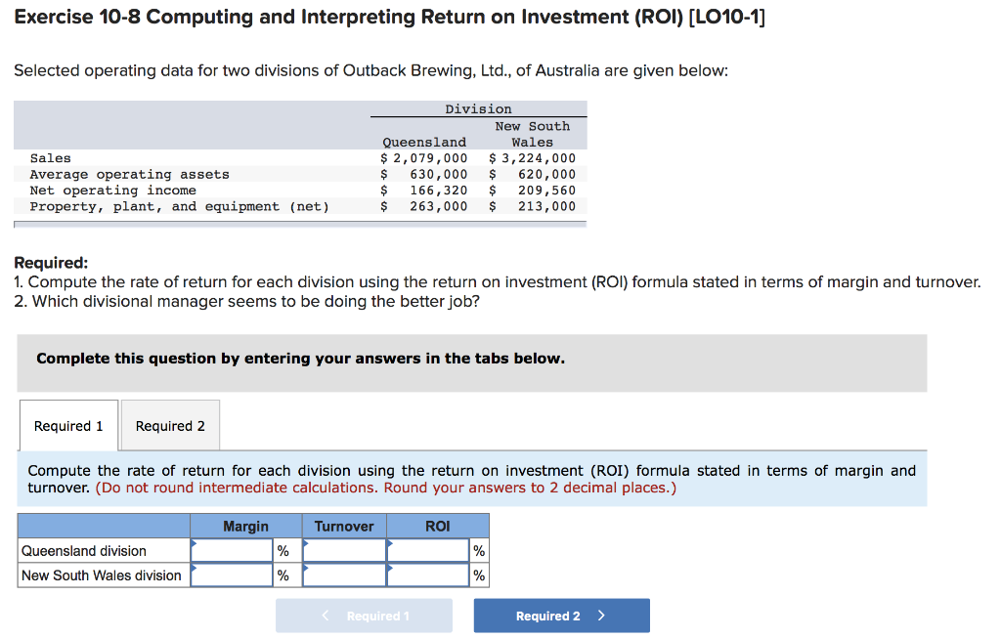Switch to the Required 2 tab
This screenshot has height=638, width=1001.
pos(170,425)
